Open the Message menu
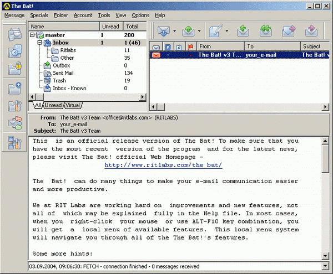The height and width of the screenshot is (274, 333). 14,15
